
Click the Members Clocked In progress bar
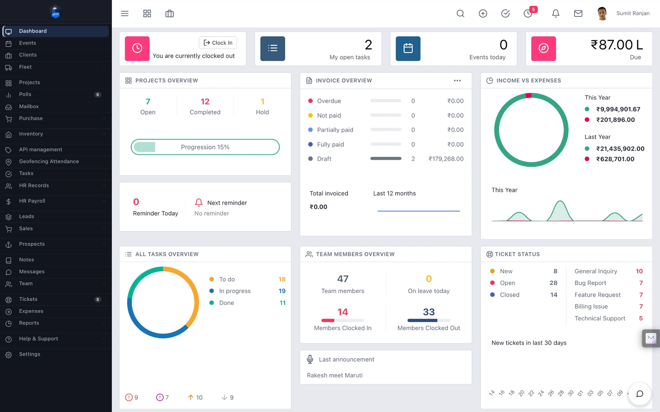pos(342,320)
